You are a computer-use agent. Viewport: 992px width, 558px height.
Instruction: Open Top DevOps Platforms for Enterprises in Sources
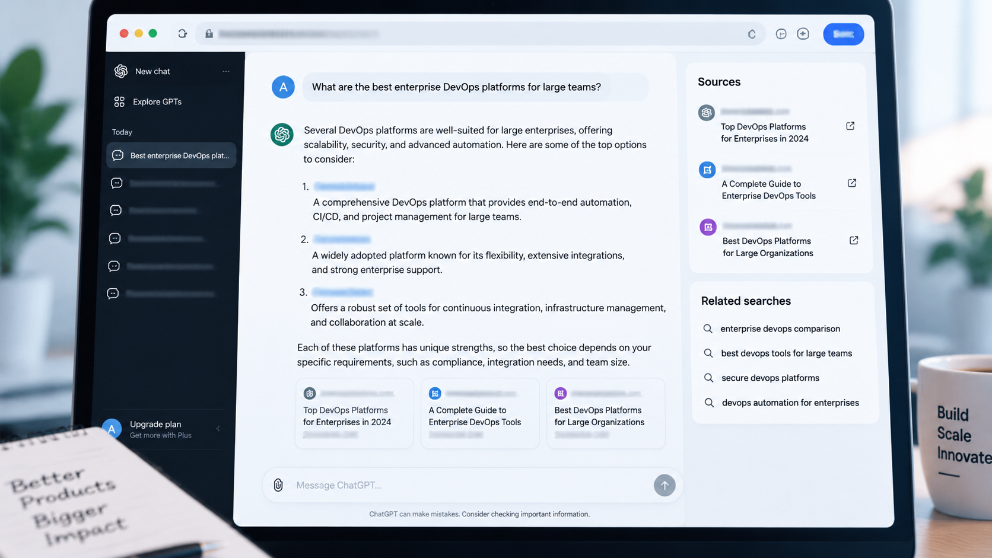click(765, 133)
